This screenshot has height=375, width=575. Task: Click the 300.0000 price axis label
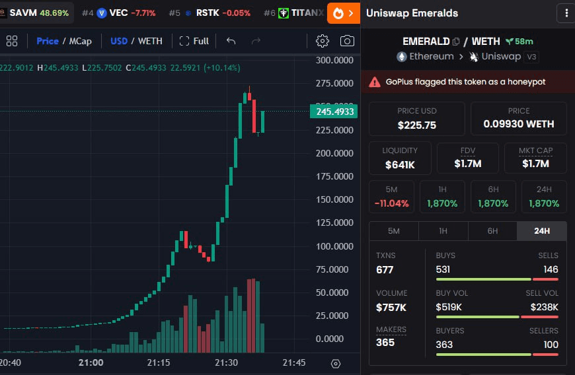pyautogui.click(x=334, y=61)
